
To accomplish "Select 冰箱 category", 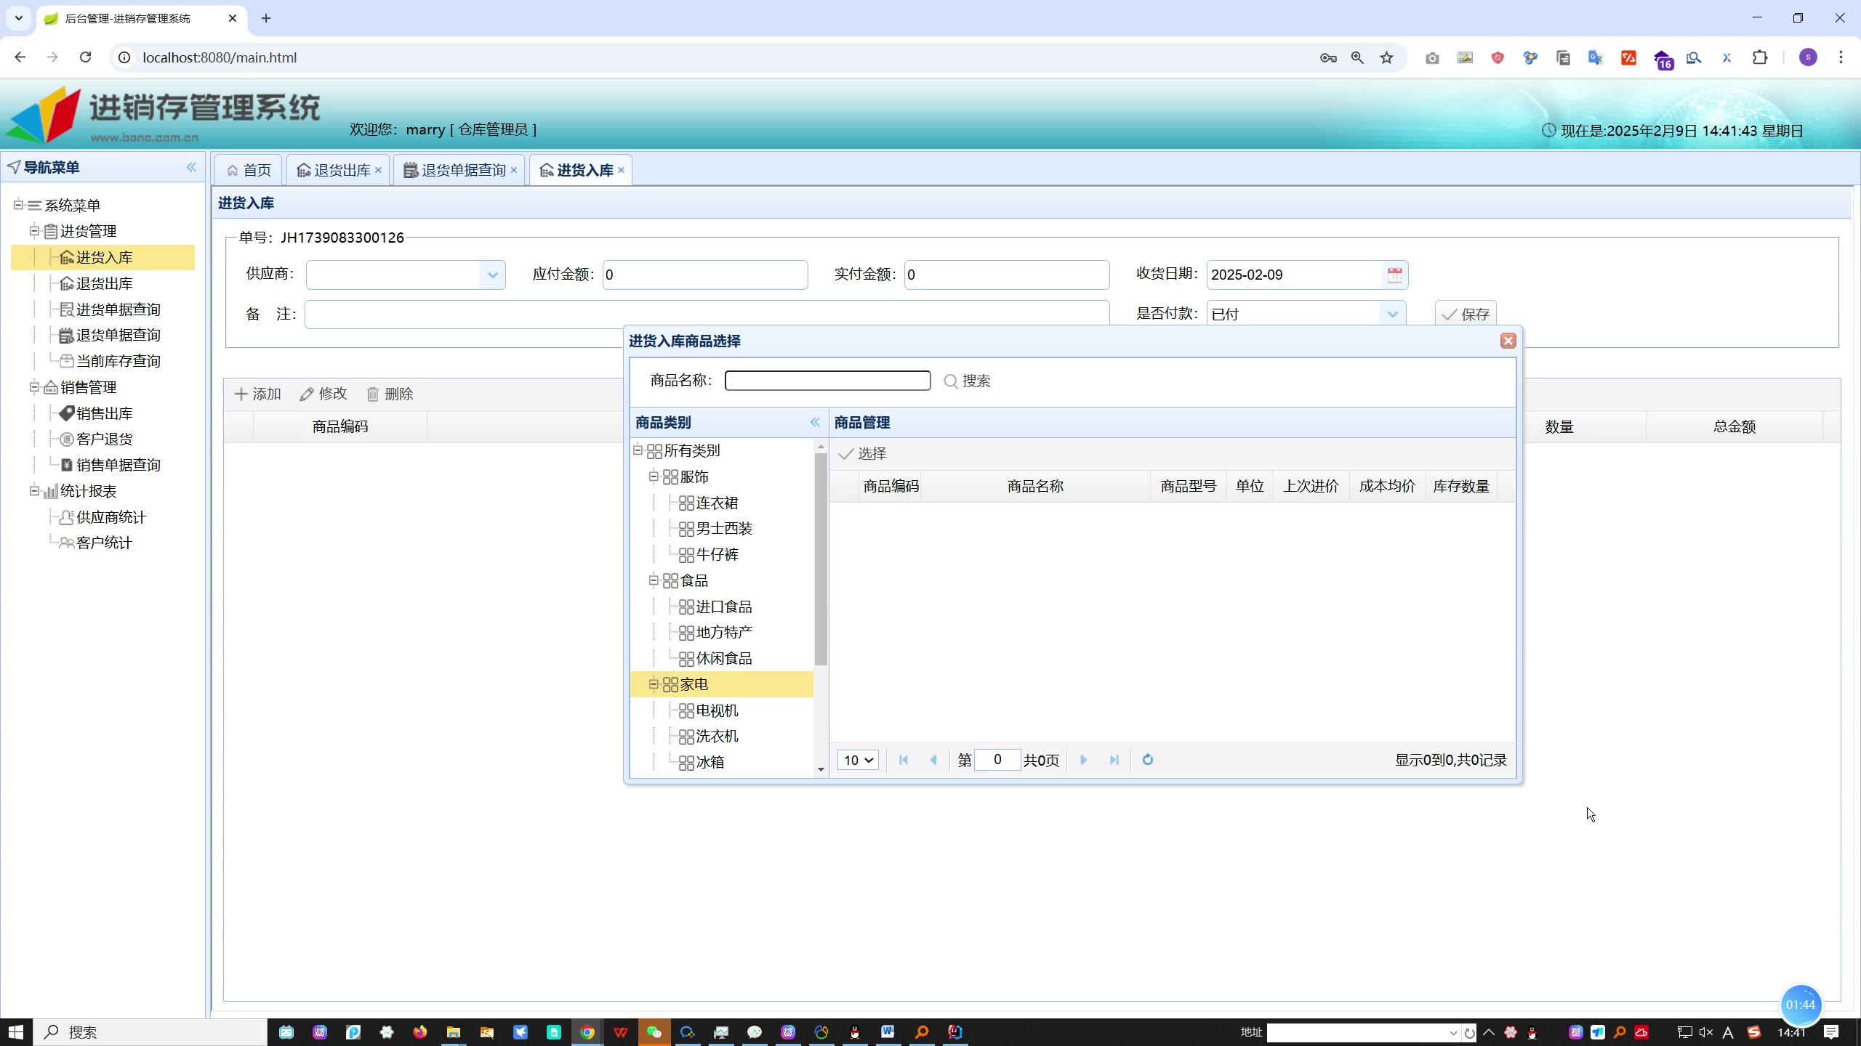I will (710, 763).
